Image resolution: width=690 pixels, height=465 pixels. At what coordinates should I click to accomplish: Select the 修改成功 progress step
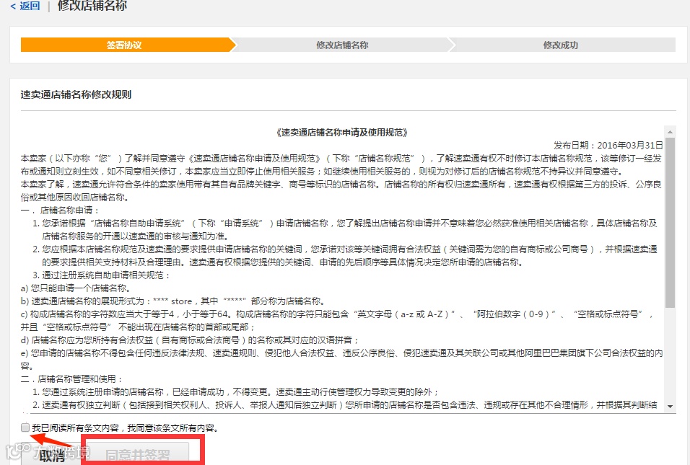click(560, 44)
